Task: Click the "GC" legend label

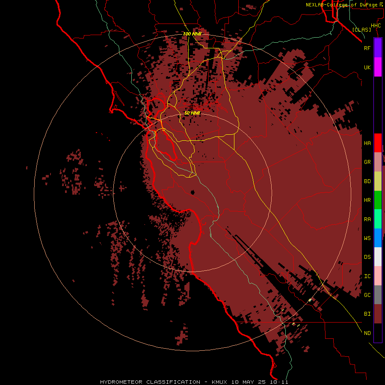Action: [x=367, y=295]
